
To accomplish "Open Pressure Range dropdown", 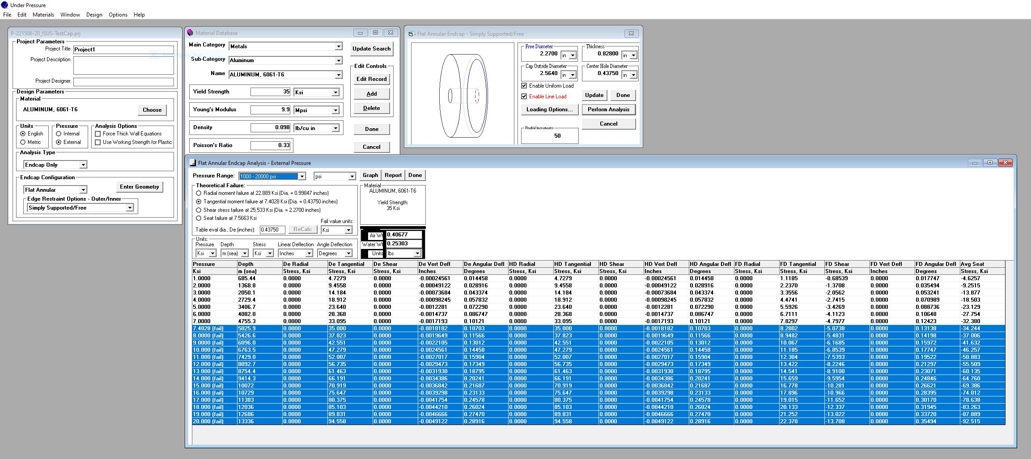I will coord(302,177).
